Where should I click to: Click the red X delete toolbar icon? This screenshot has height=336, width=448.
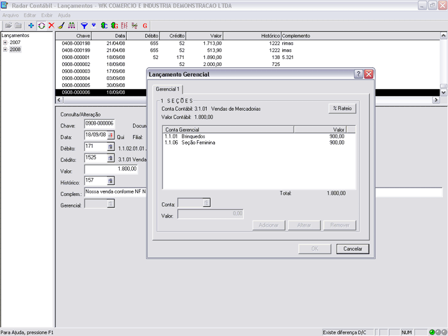click(x=51, y=26)
